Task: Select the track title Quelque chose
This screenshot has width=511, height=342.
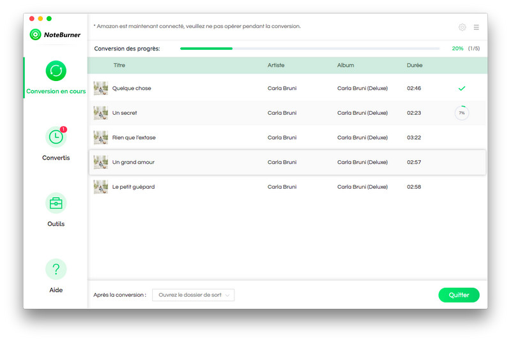Action: point(132,88)
